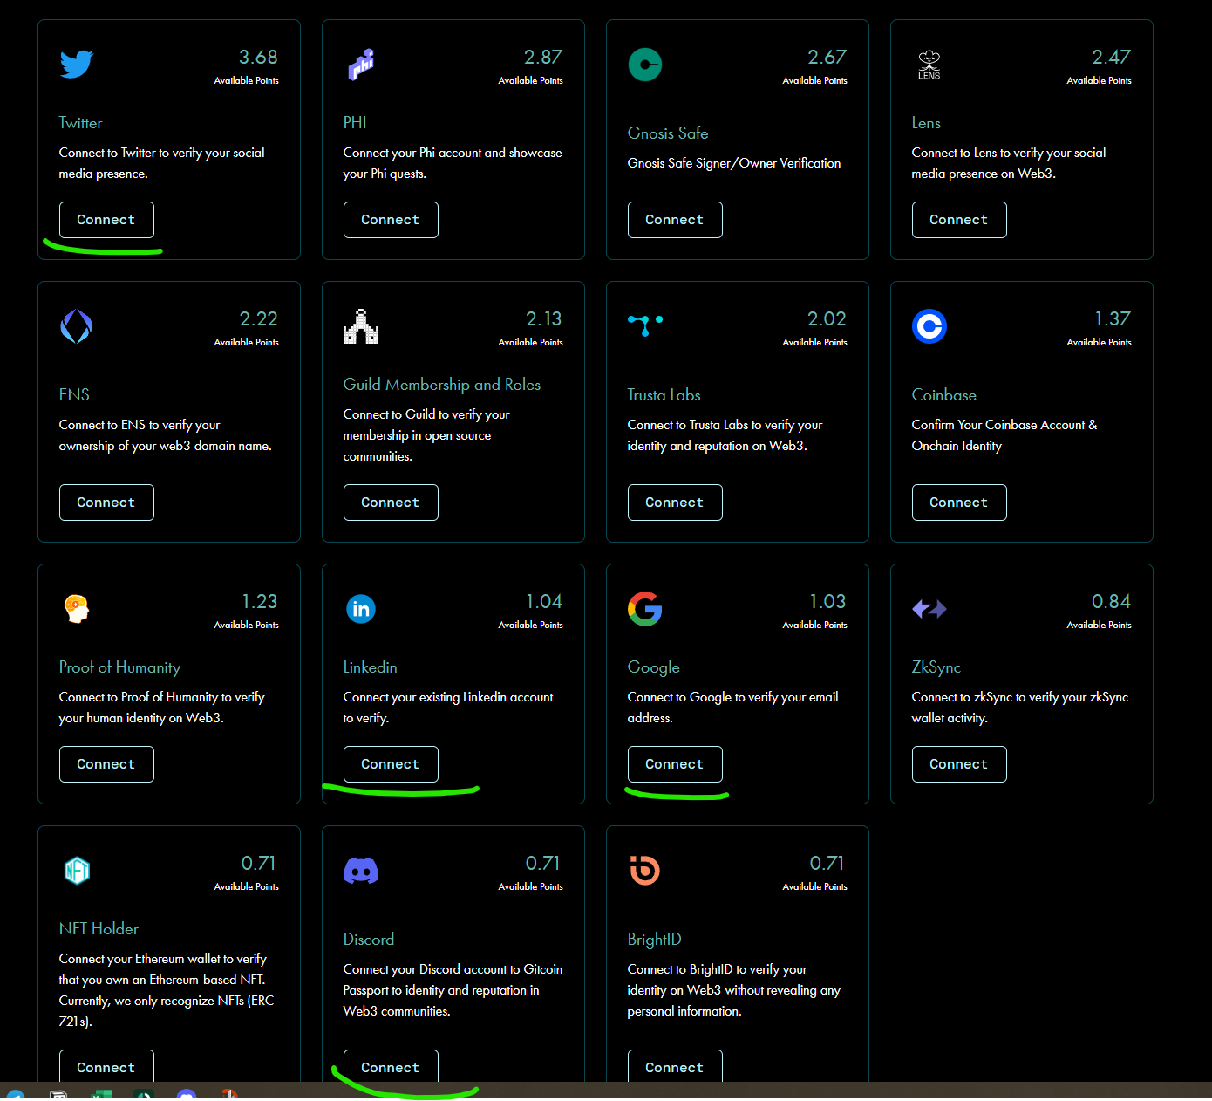Click the ENS logo icon
This screenshot has height=1101, width=1212.
pyautogui.click(x=77, y=326)
